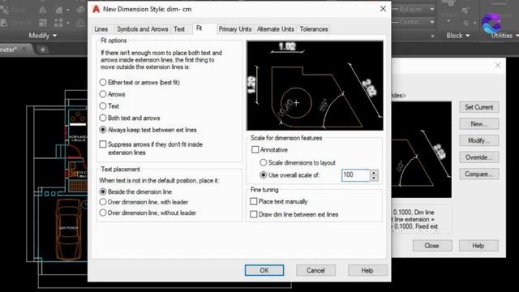Click Close in Dimension Style Manager

tap(432, 246)
